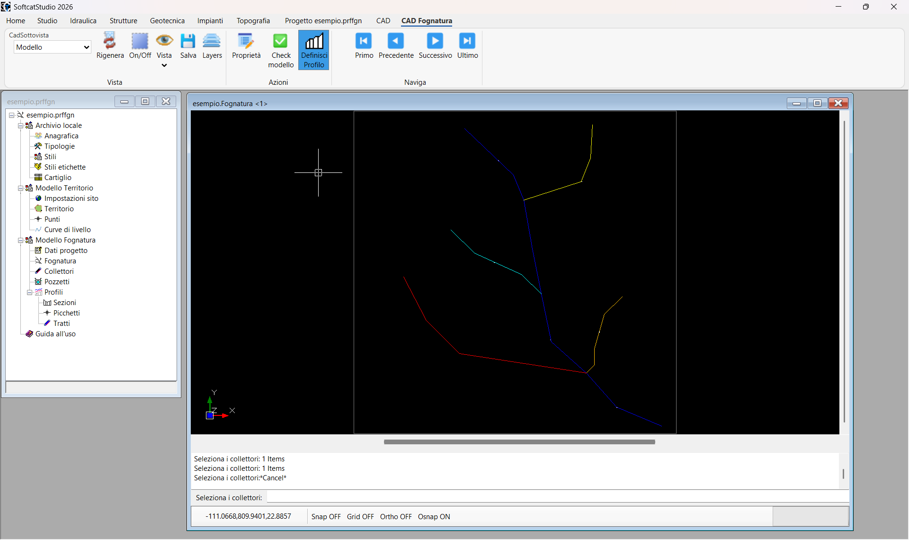
Task: Select Anagrafica in the tree
Action: (x=61, y=136)
